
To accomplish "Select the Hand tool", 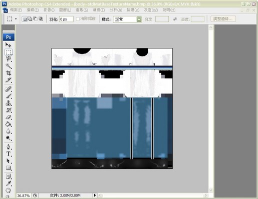I will tap(9, 190).
